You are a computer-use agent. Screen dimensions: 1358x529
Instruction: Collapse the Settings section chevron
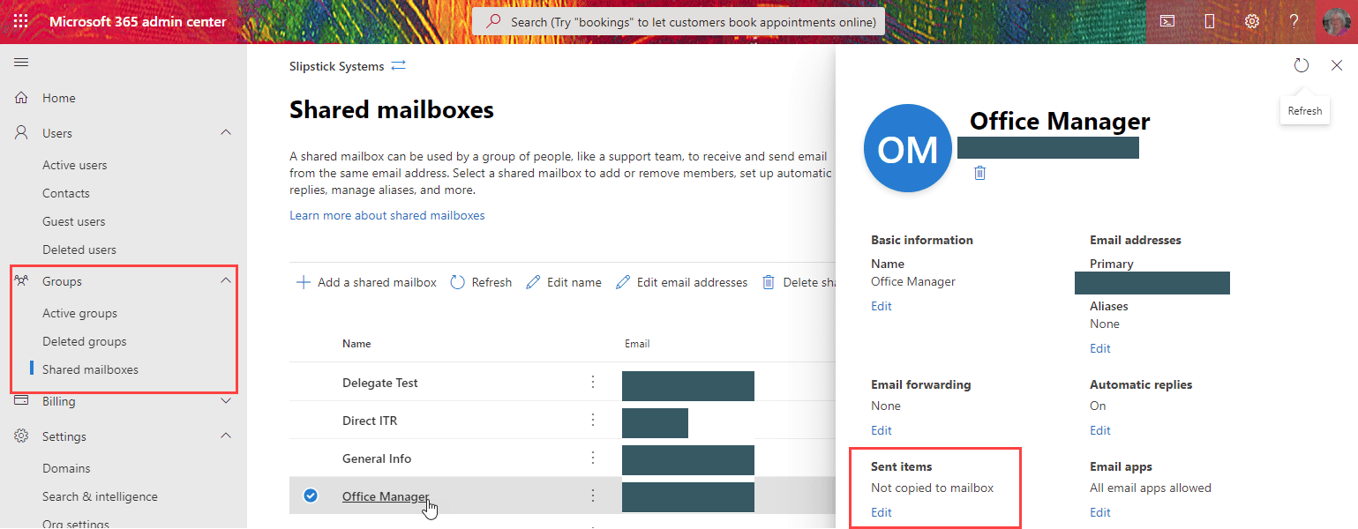coord(226,436)
